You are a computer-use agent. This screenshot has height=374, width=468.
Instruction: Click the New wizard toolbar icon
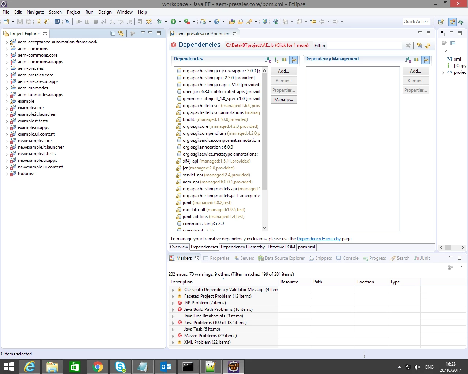click(x=6, y=22)
